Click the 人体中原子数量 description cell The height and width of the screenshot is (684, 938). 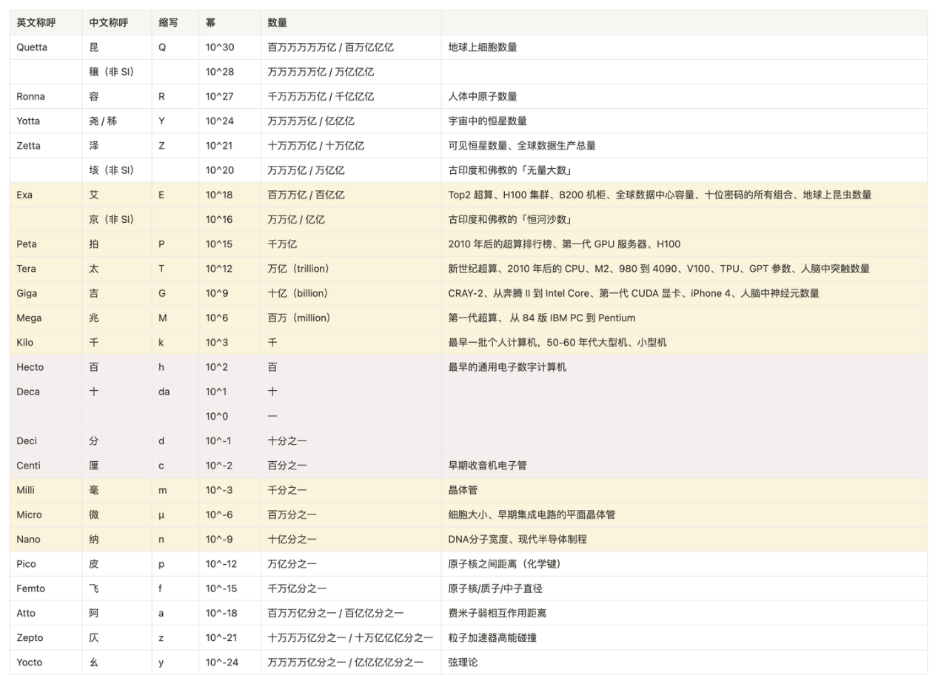(684, 96)
